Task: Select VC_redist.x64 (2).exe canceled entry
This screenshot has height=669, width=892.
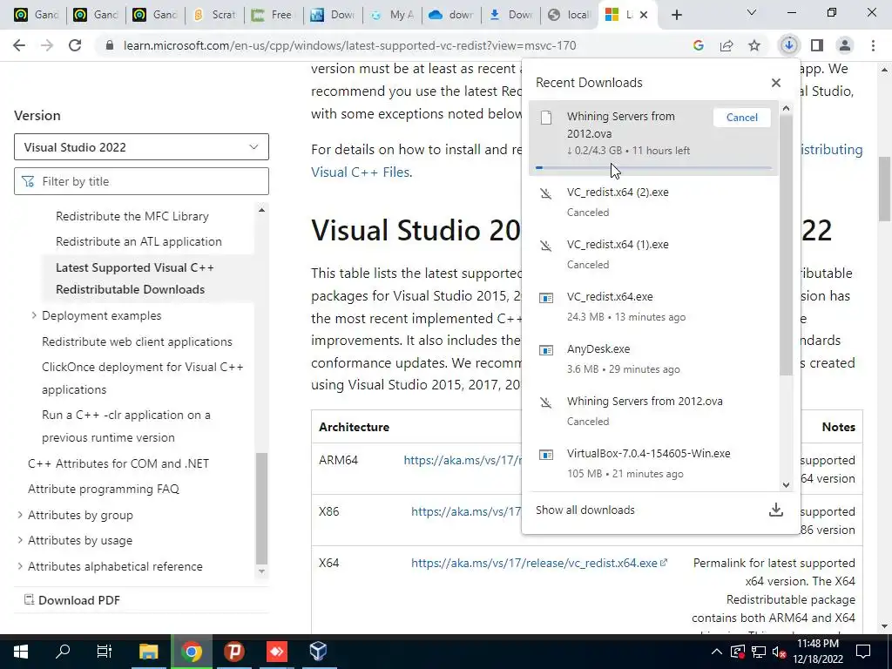Action: (x=653, y=201)
